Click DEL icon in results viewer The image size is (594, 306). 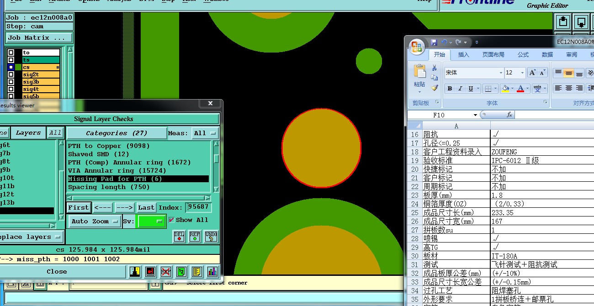(179, 237)
